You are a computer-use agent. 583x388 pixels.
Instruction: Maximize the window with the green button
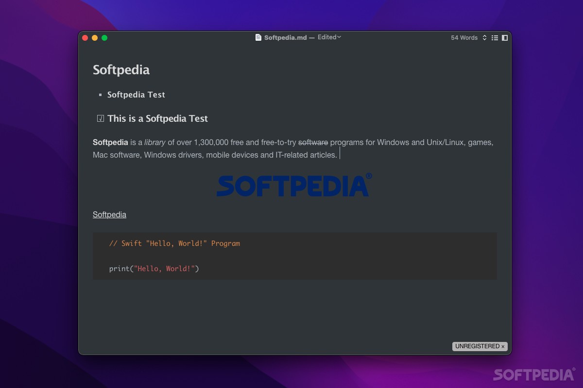click(x=104, y=38)
